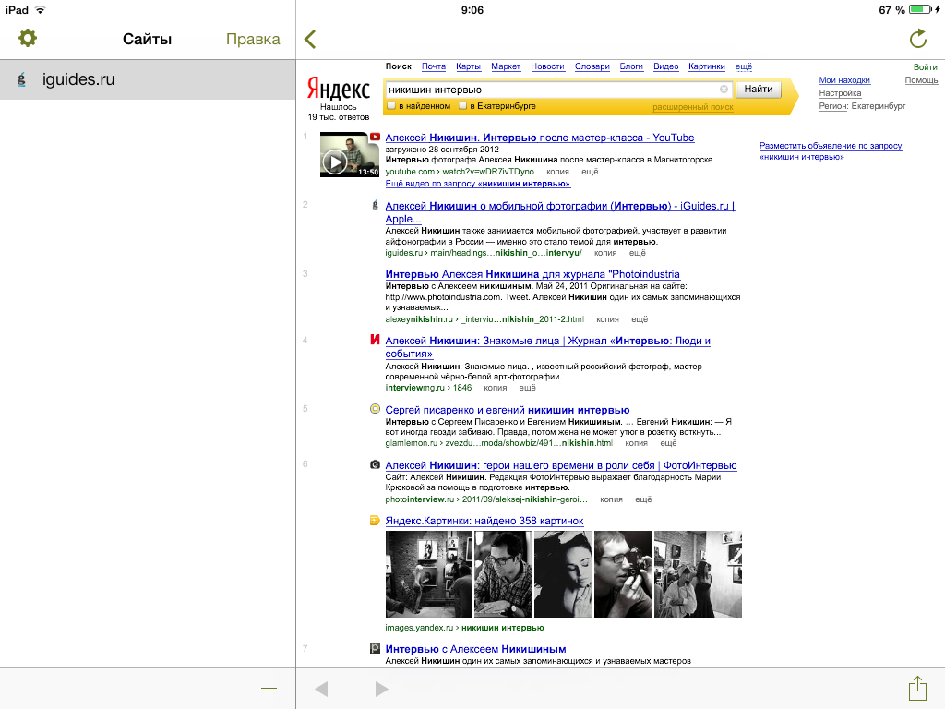Screen dimensions: 945x709
Task: Reload page with refresh icon
Action: pyautogui.click(x=917, y=39)
